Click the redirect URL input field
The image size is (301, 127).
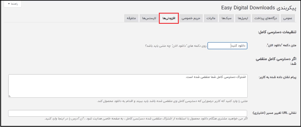(127, 113)
